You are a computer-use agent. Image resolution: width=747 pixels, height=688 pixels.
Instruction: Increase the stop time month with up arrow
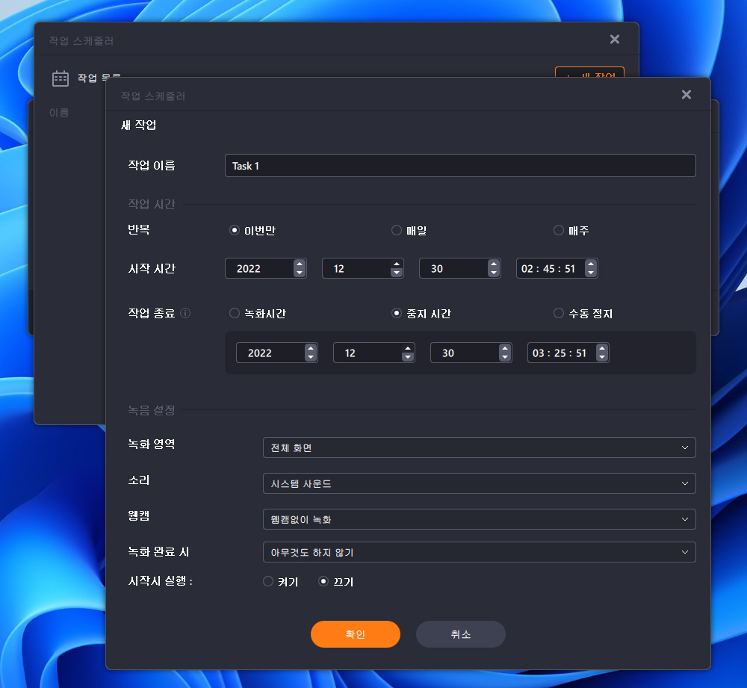pyautogui.click(x=408, y=348)
